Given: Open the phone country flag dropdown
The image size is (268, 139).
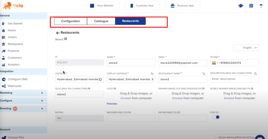Looking at the screenshot, I should (215, 63).
